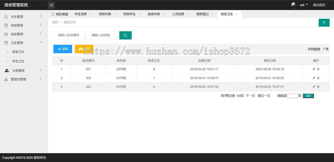
Task: Expand the 访客管理 menu chevron
Action: [x=41, y=70]
